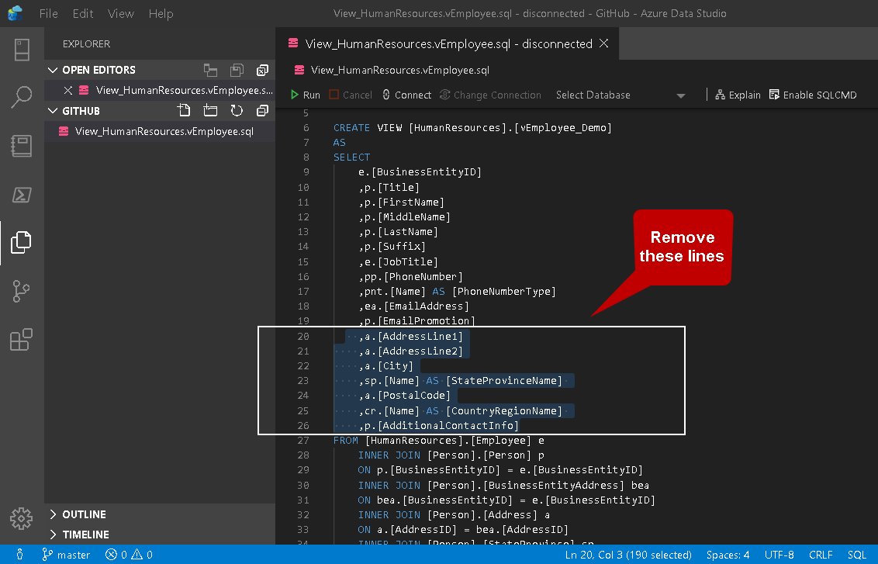Click the Connect button
Screen dimensions: 878x564
pyautogui.click(x=406, y=95)
